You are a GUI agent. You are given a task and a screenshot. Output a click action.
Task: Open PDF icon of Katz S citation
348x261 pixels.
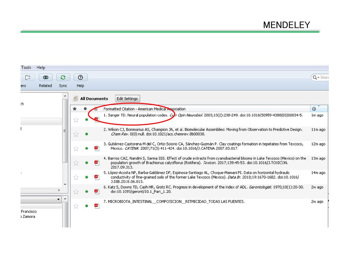coord(97,192)
